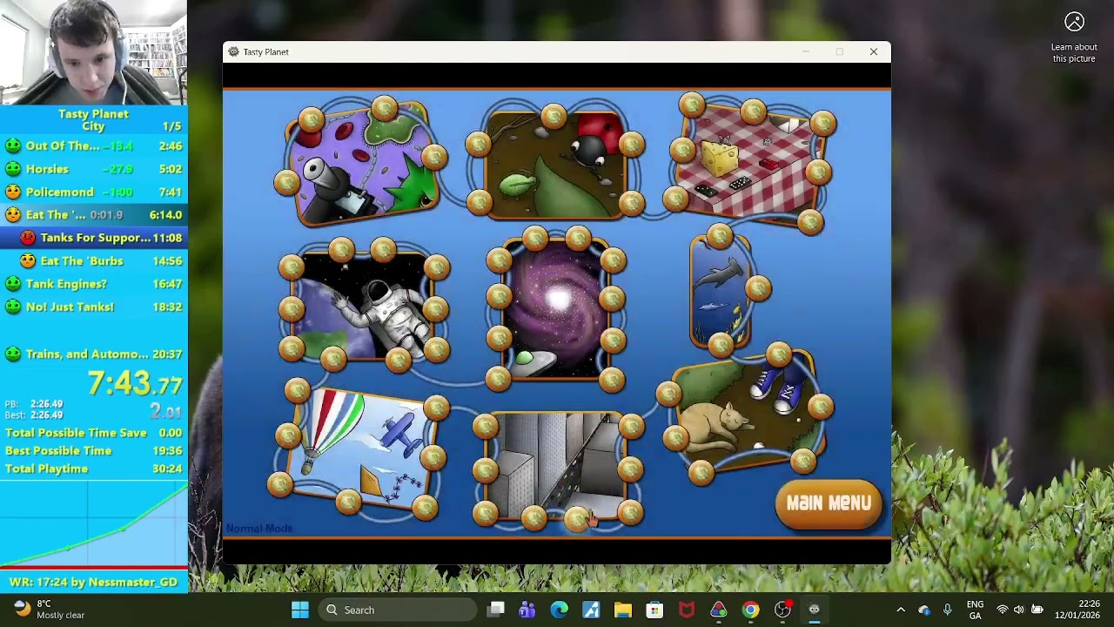Open the clock showing 22:26

[1079, 610]
